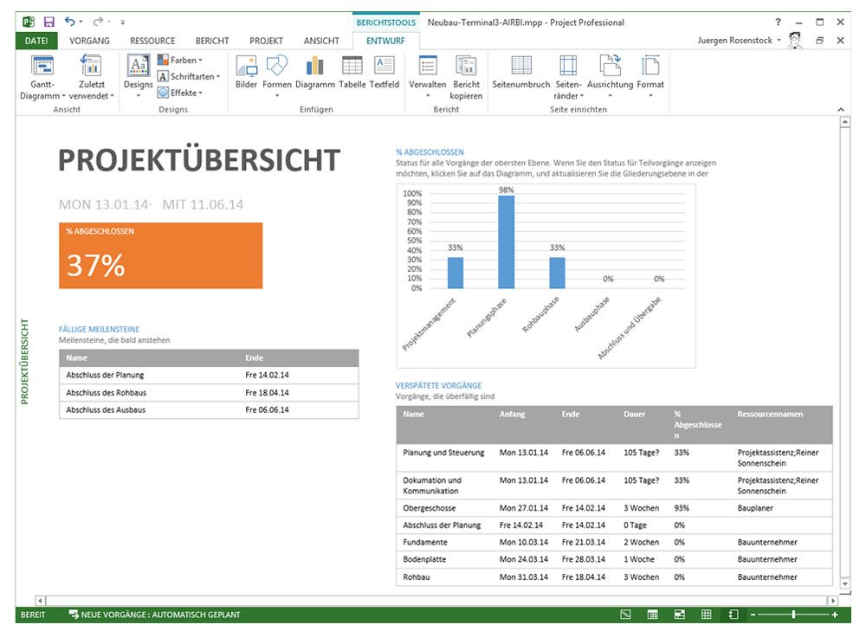The width and height of the screenshot is (866, 631).
Task: Open the Project application icon menu
Action: tap(29, 23)
